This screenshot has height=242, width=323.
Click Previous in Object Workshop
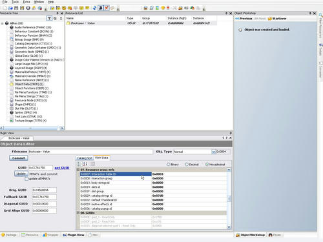tap(244, 19)
